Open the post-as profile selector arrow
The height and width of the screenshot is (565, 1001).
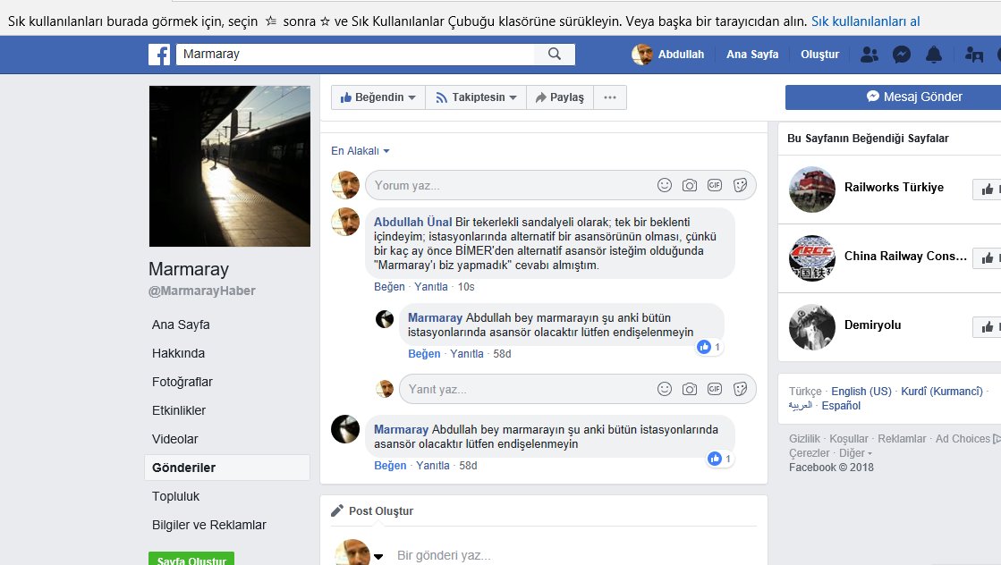pyautogui.click(x=377, y=556)
